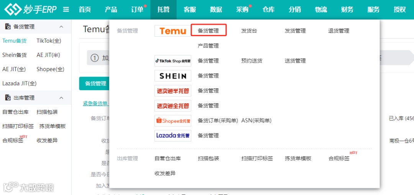Open 自营仓出库 in dropdown panel
Viewport: 414px width, 195px height.
click(168, 159)
